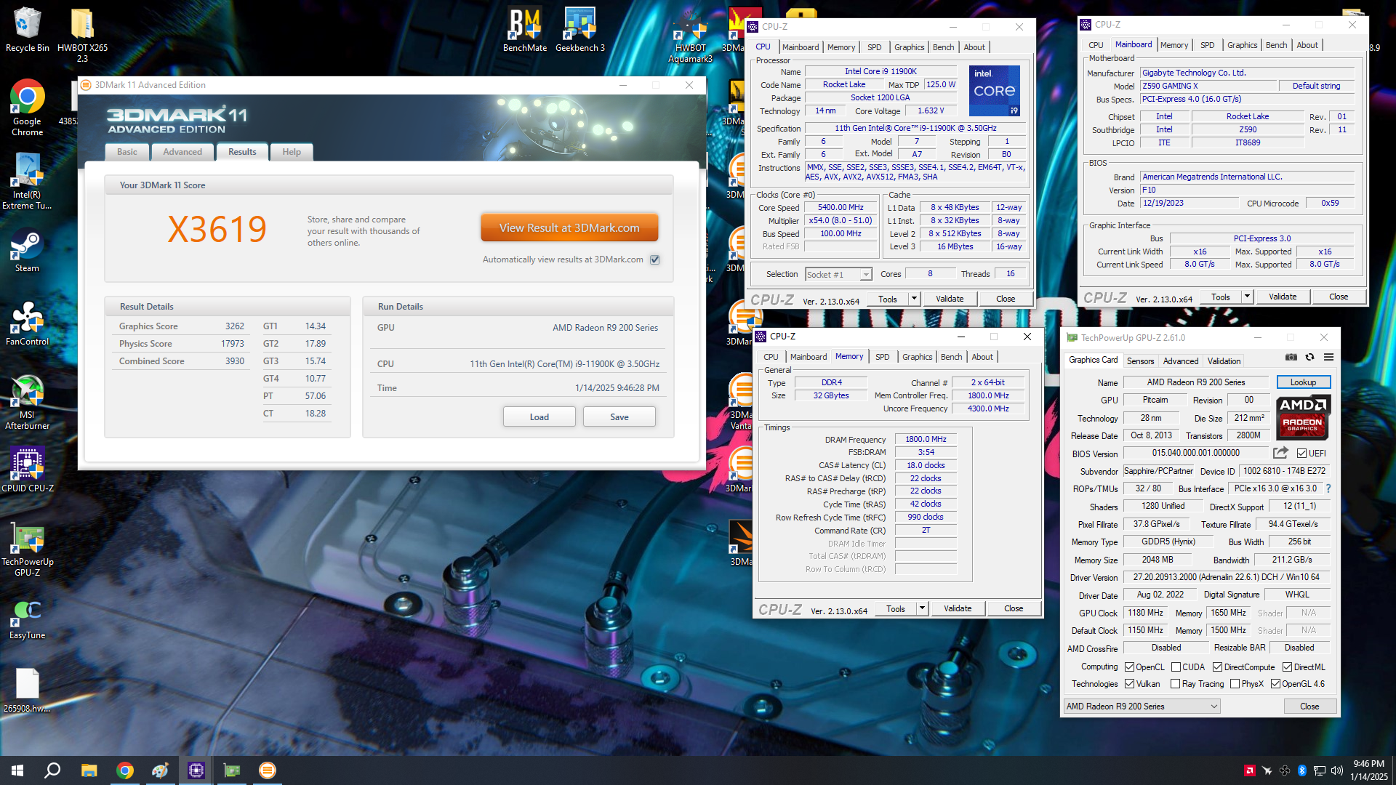This screenshot has height=785, width=1396.
Task: Open the Intel Extreme Tuning desktop icon
Action: coord(27,182)
